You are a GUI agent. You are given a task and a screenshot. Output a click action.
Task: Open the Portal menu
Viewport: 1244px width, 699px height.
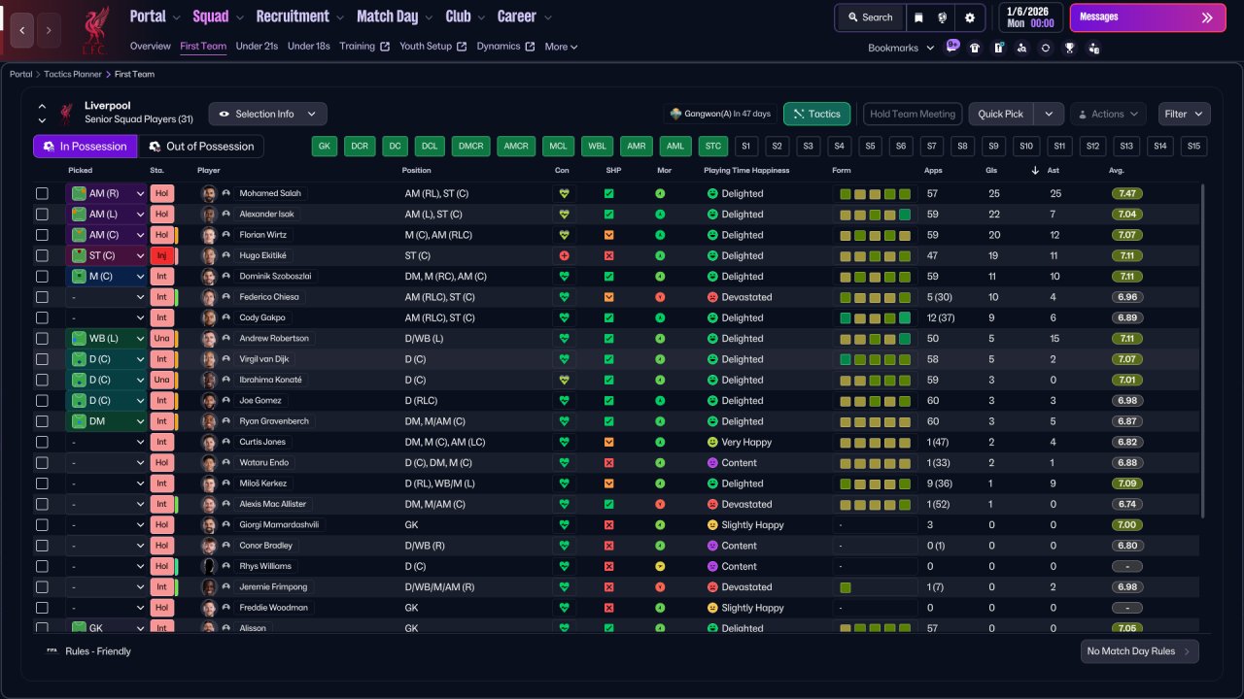point(155,17)
